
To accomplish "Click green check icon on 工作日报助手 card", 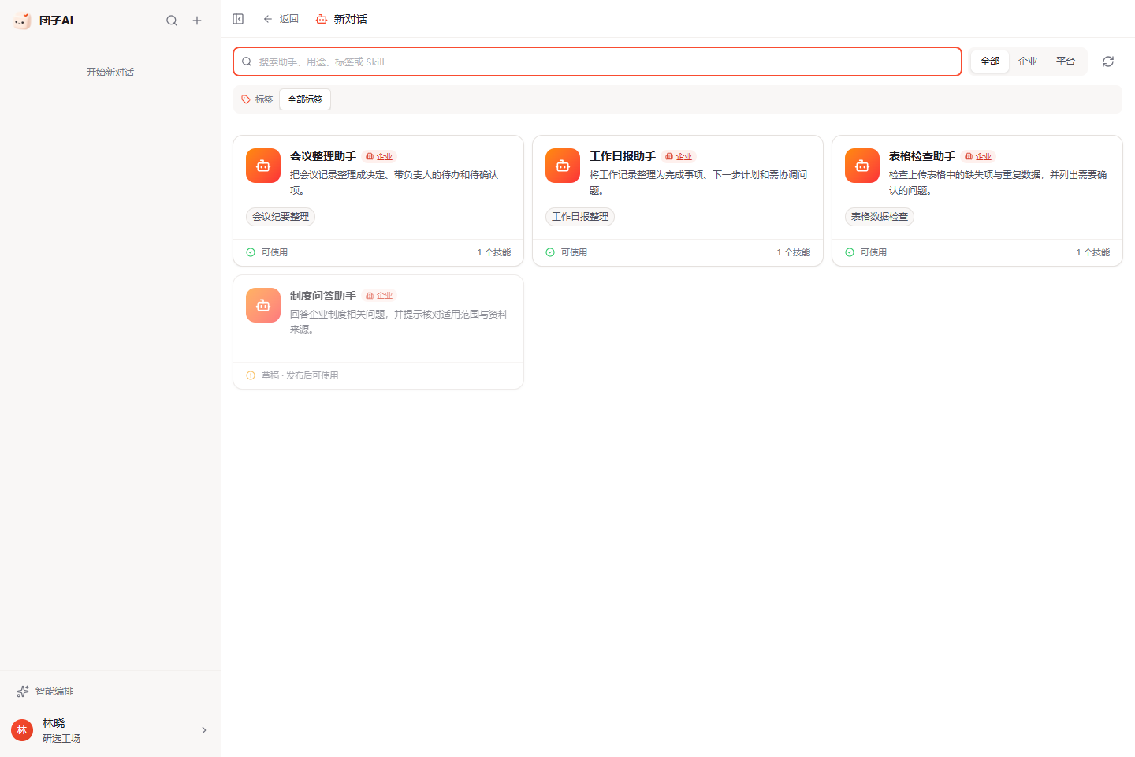I will (550, 252).
